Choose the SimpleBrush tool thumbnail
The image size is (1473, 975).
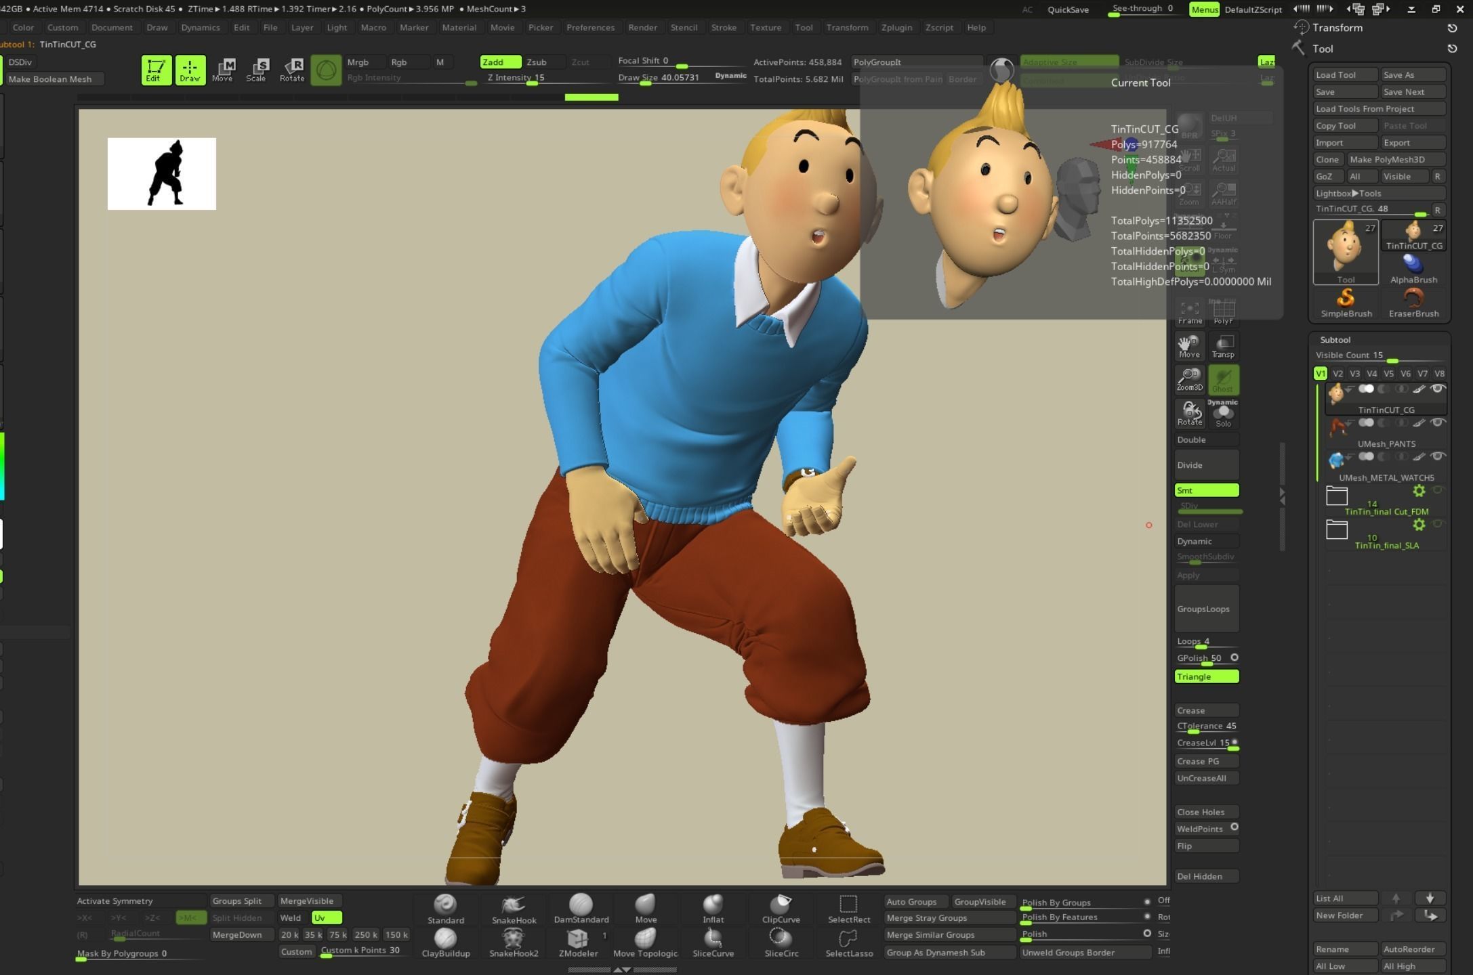(x=1346, y=302)
